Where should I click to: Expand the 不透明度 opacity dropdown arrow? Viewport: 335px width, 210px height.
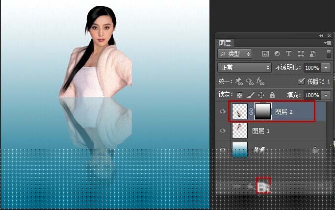click(326, 68)
